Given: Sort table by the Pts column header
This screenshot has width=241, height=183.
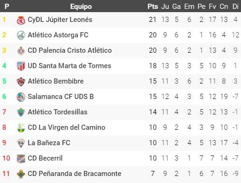Looking at the screenshot, I should (x=153, y=7).
